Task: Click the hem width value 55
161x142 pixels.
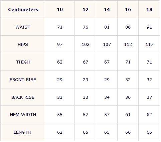Action: tap(60, 114)
